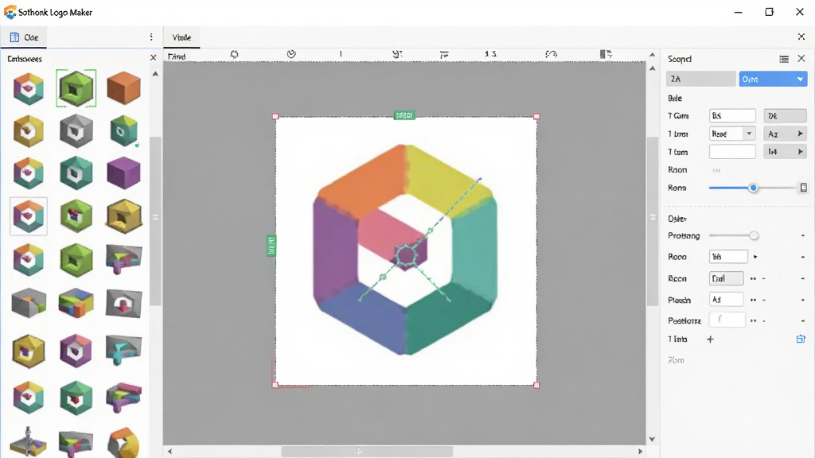Click the horizontal scrollbar left arrow

tap(170, 452)
